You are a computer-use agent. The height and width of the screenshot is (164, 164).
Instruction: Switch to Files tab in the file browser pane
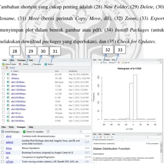[5, 60]
